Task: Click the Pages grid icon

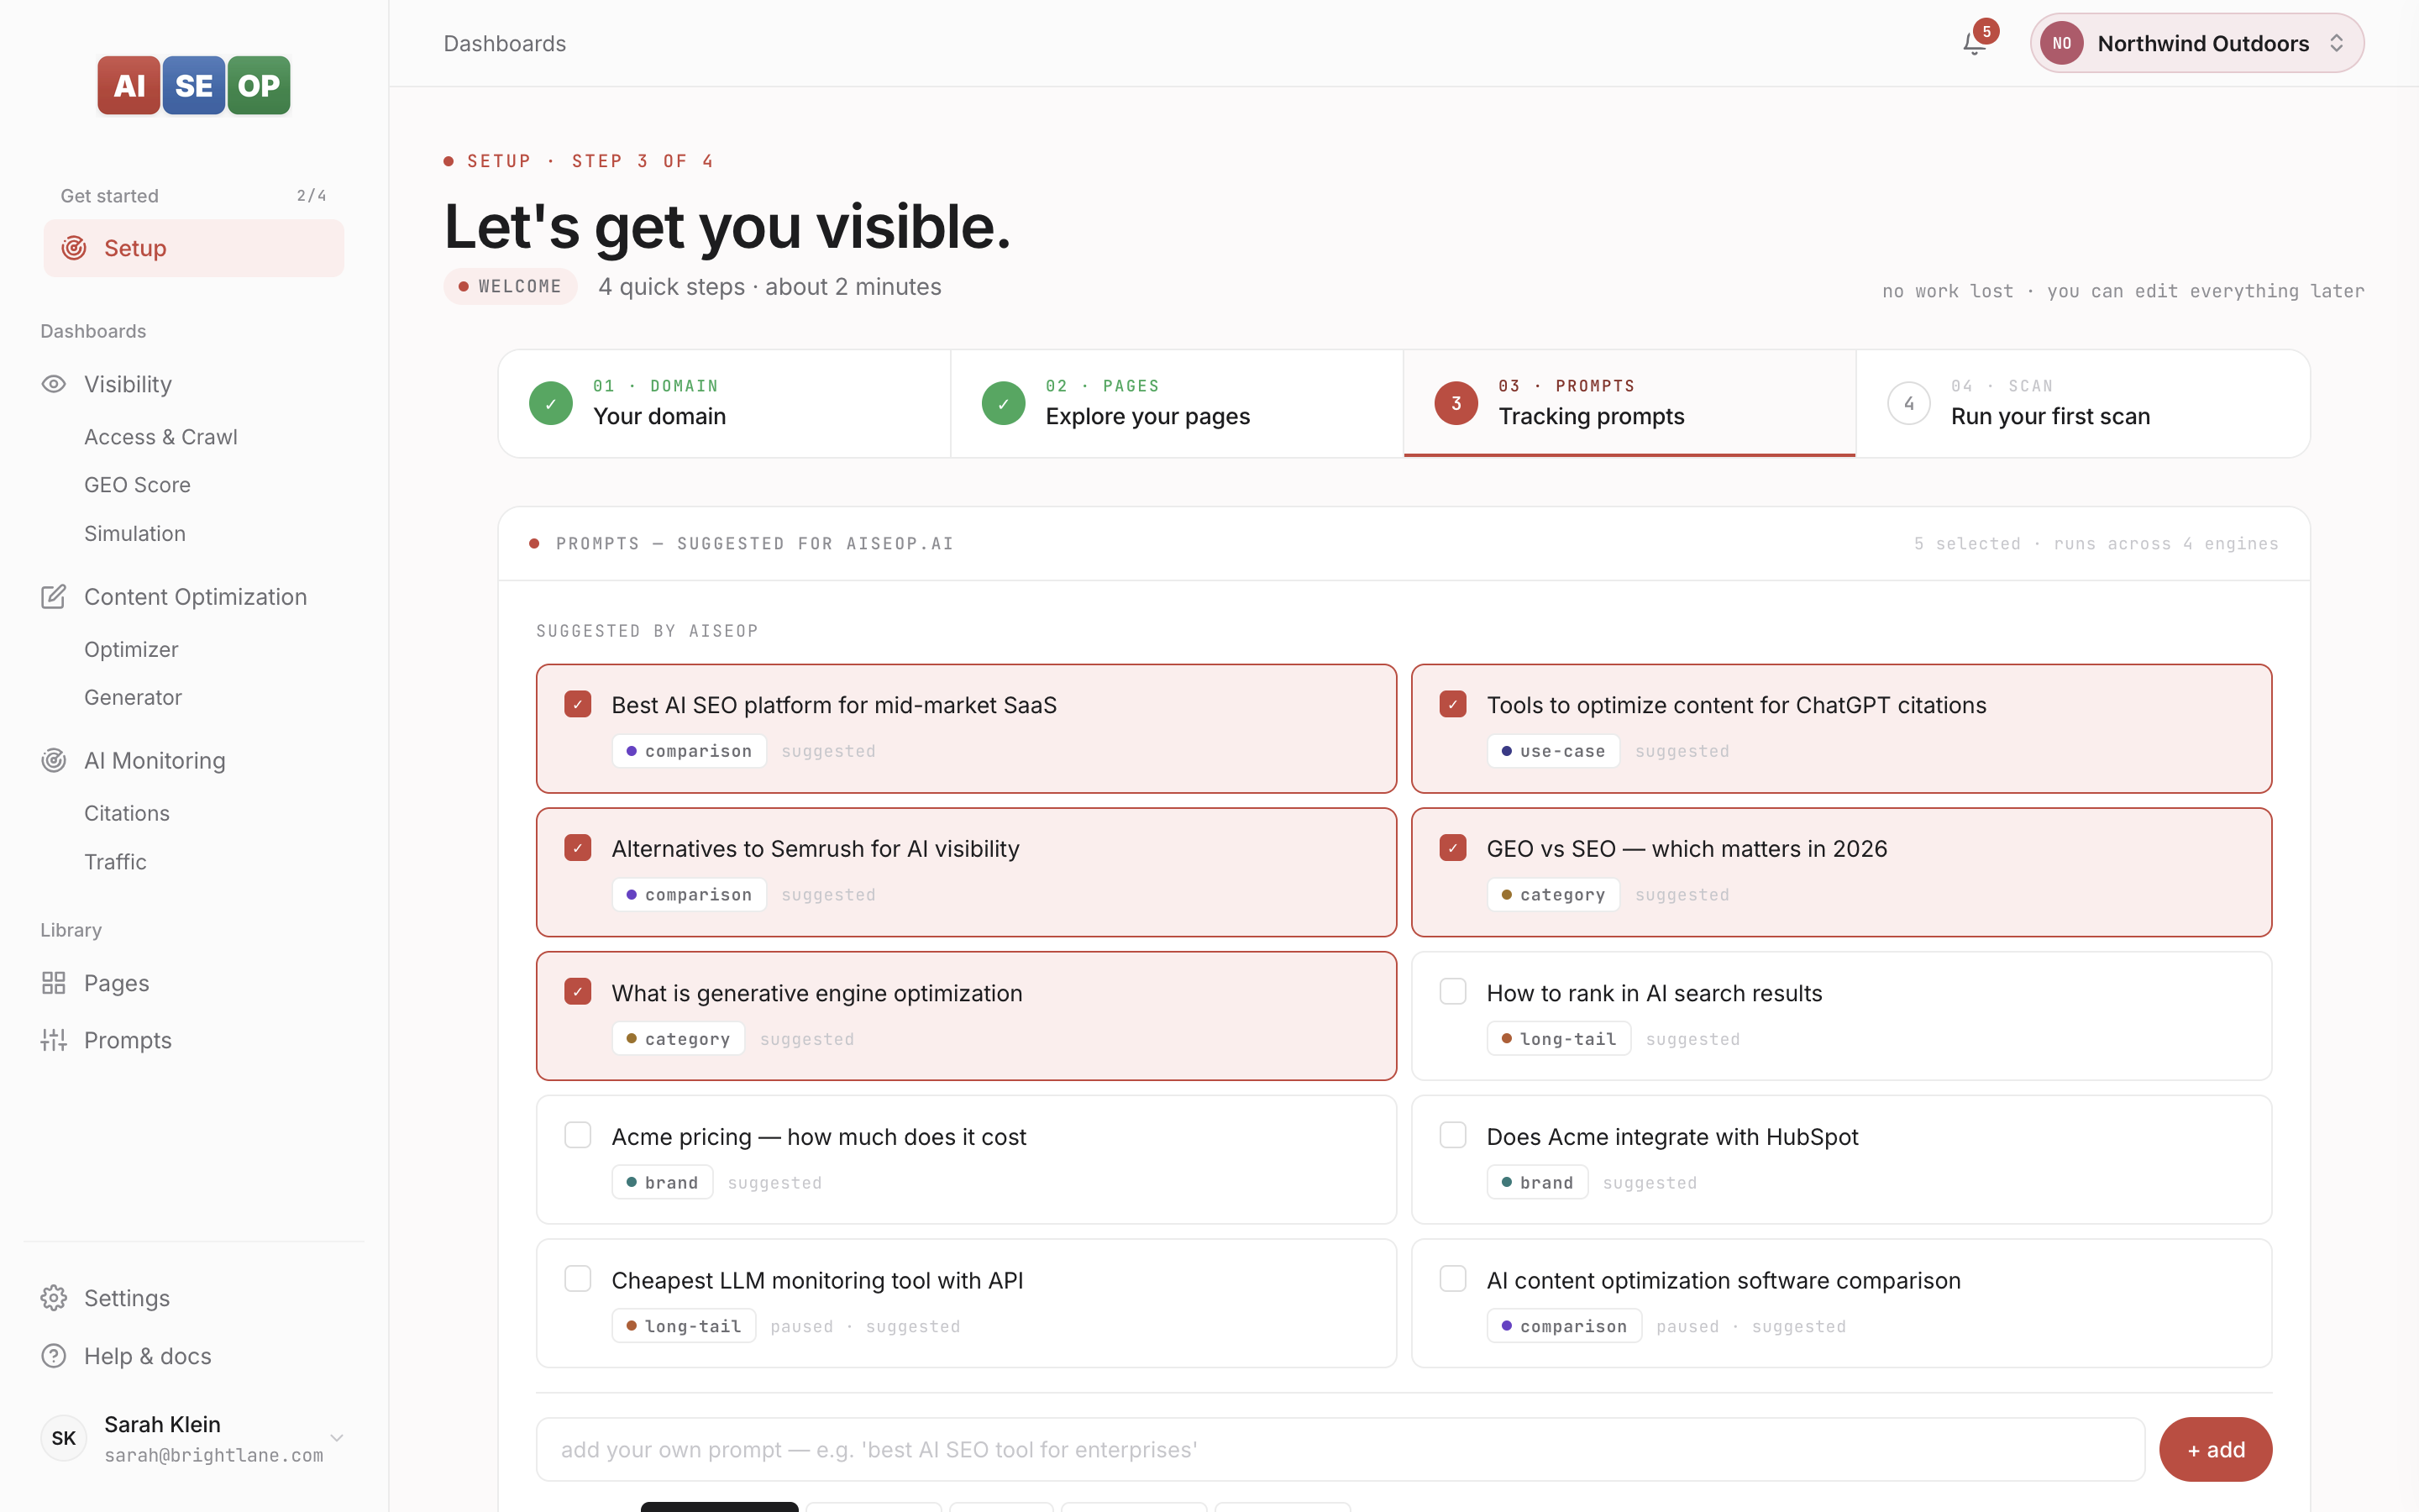Action: coord(54,983)
